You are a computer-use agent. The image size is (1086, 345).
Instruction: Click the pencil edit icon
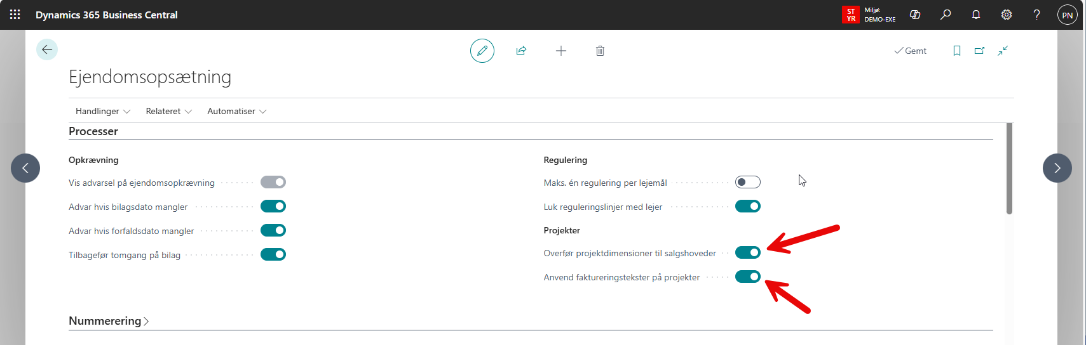point(482,51)
